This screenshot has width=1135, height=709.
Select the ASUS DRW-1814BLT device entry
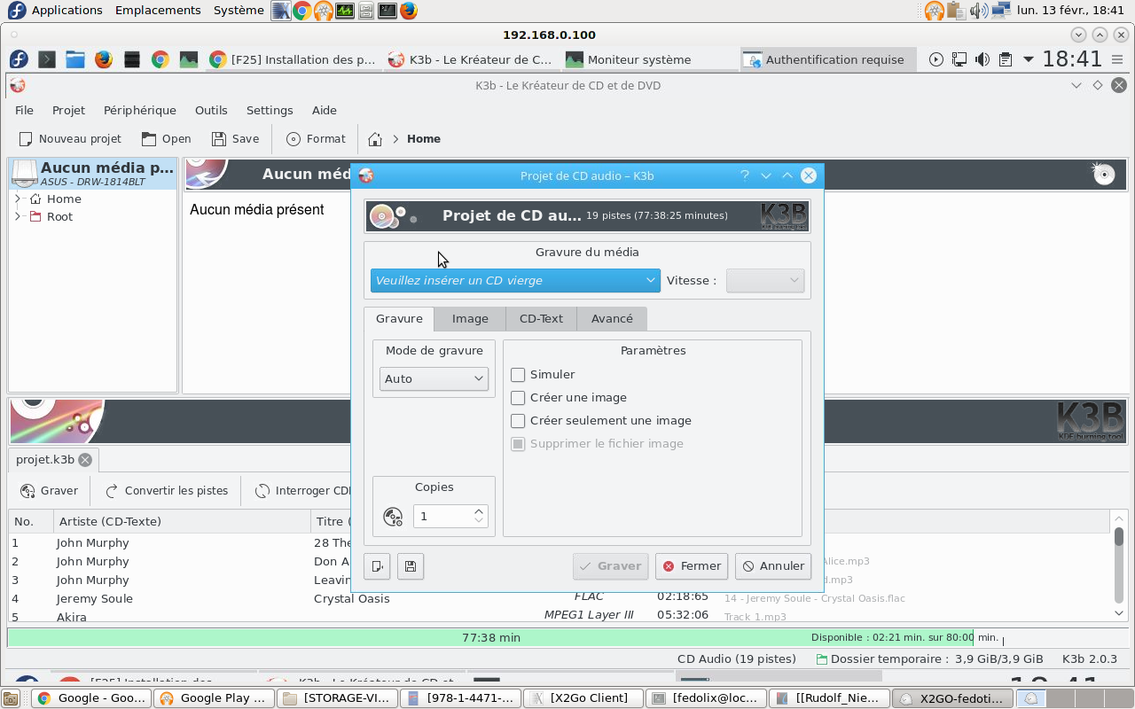92,173
